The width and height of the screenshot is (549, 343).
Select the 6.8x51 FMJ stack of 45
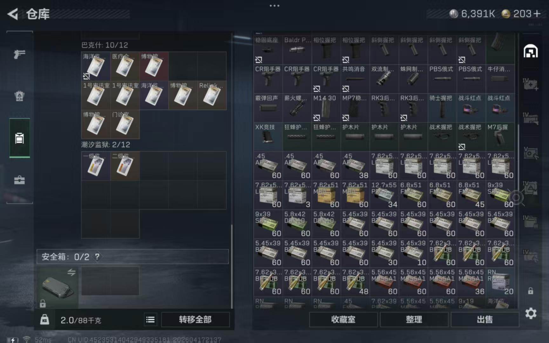[471, 195]
